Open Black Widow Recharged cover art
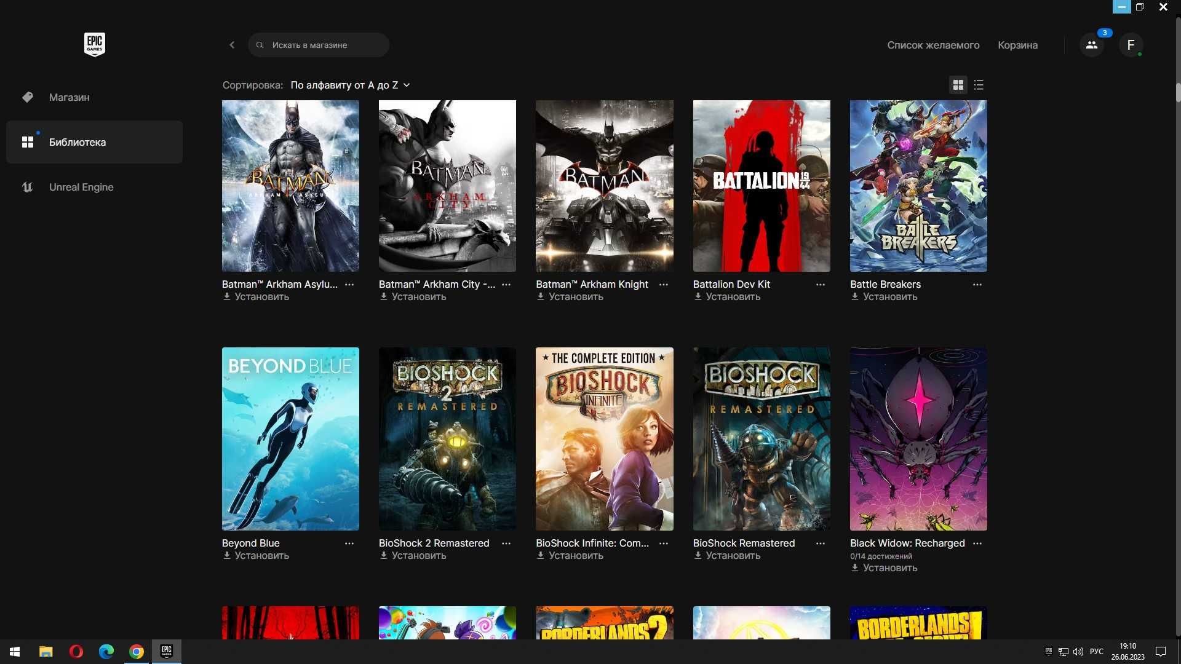Image resolution: width=1181 pixels, height=664 pixels. click(x=918, y=439)
